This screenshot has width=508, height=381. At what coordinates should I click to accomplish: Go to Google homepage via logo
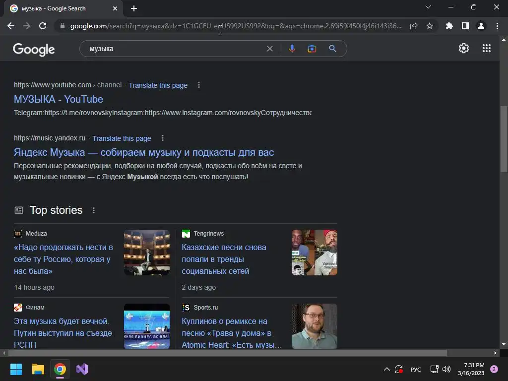[x=34, y=49]
